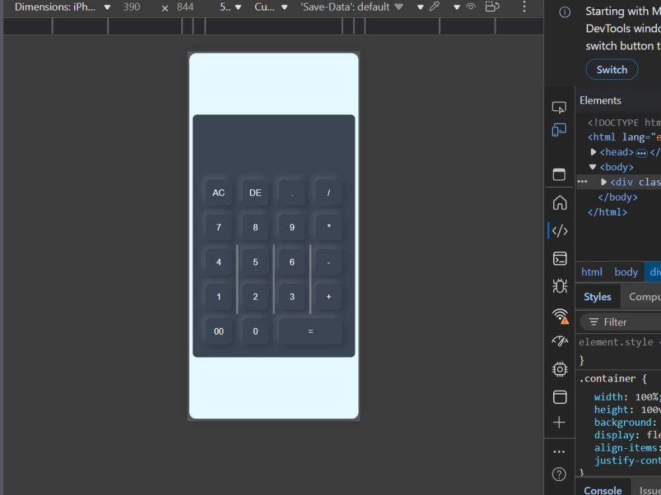Screen dimensions: 661x495
Task: Open the Issues drawer tab
Action: coord(650,490)
